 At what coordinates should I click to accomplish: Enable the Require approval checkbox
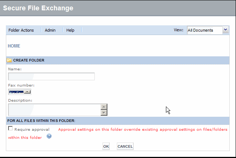(x=10, y=129)
